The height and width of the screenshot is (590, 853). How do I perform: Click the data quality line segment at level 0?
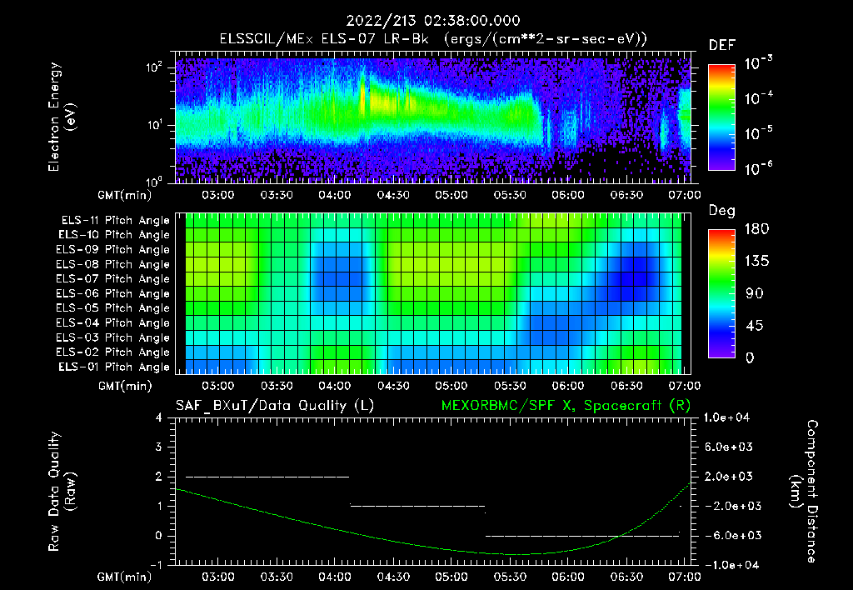(582, 536)
